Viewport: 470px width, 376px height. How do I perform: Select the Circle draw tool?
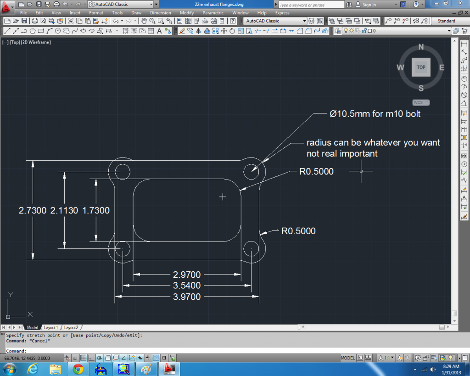click(58, 31)
